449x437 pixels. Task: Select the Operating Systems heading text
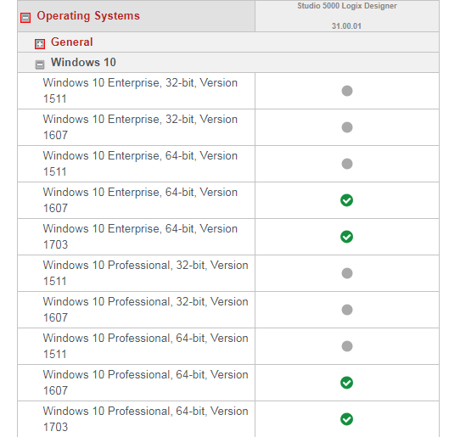[88, 16]
